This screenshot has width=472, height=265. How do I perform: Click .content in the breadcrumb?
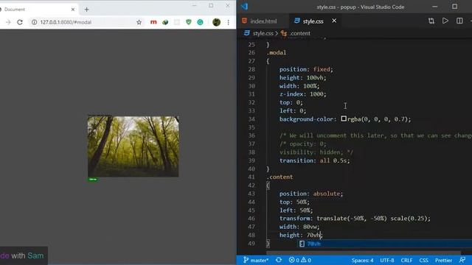pos(299,33)
